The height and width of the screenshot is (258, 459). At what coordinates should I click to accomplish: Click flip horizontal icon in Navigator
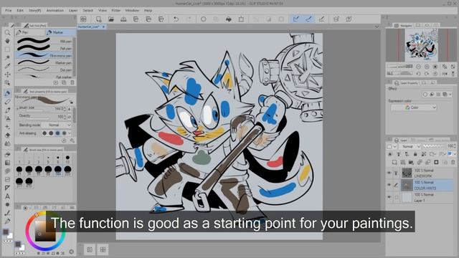(445, 73)
